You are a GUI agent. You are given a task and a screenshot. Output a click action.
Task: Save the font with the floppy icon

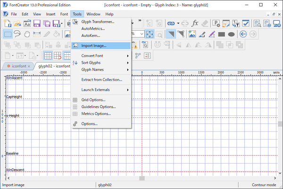[37, 24]
